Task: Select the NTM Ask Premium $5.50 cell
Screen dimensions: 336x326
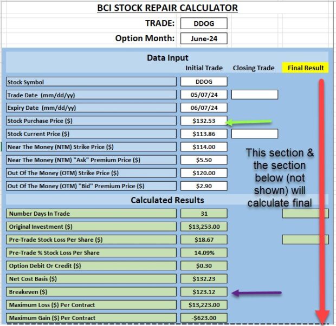Action: (204, 160)
